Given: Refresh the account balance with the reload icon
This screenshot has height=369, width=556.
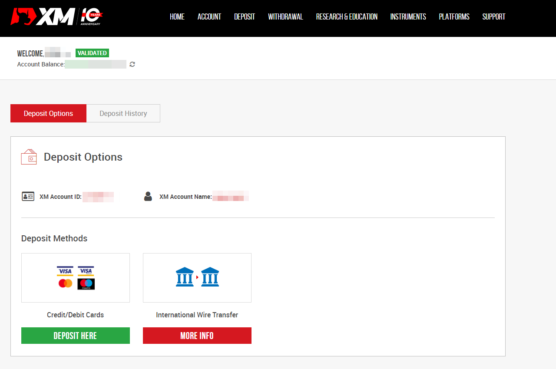Looking at the screenshot, I should tap(132, 64).
